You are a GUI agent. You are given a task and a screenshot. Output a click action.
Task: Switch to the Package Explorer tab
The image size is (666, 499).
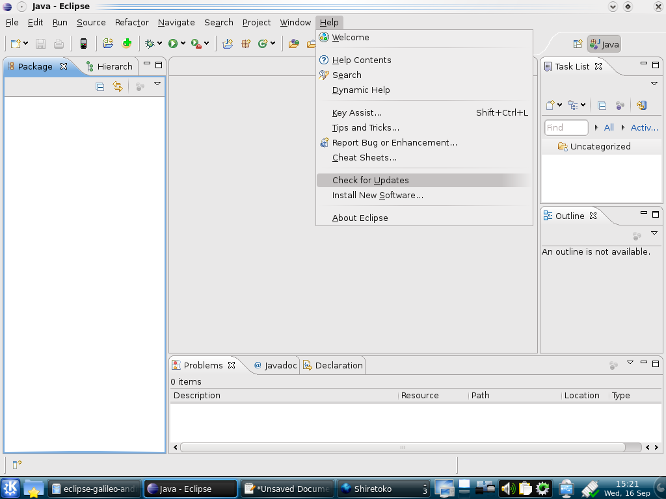pos(35,67)
